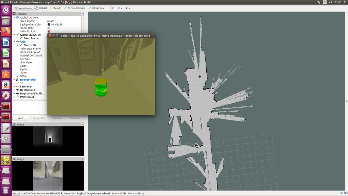Select the Plane Cell Count property row
348x196 pixels.
tap(30, 52)
